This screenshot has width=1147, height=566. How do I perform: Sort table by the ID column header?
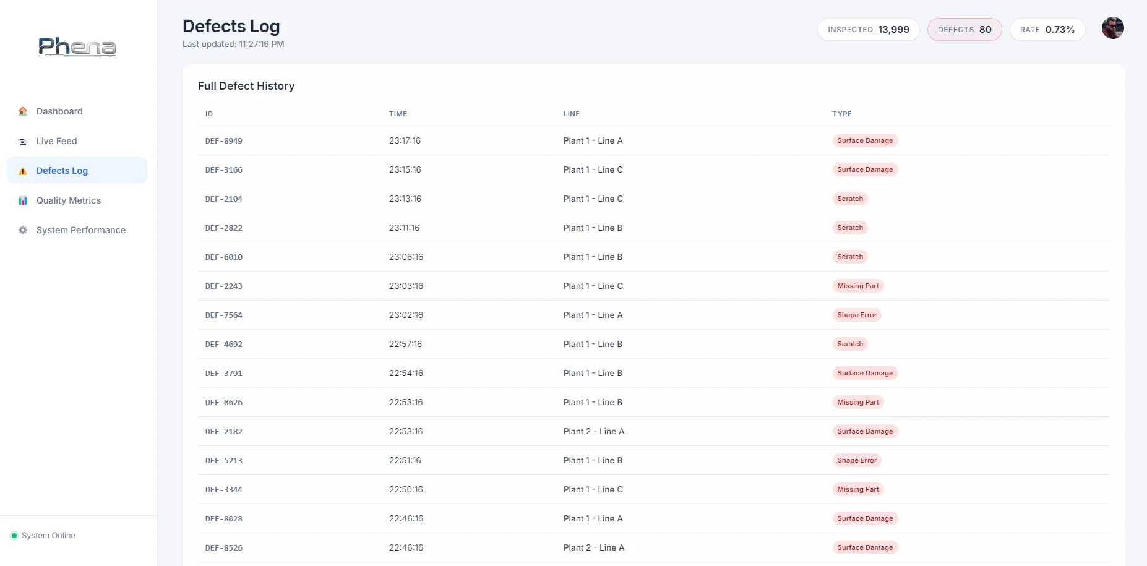click(x=208, y=114)
